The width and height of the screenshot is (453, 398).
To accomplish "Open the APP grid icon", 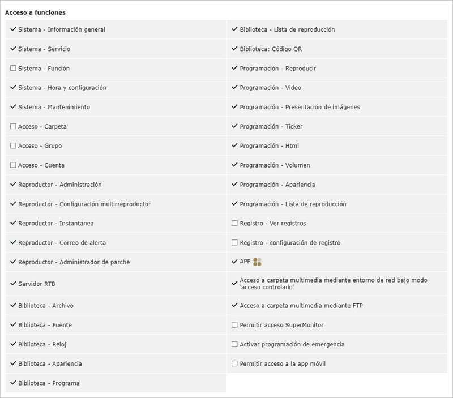I will click(257, 262).
